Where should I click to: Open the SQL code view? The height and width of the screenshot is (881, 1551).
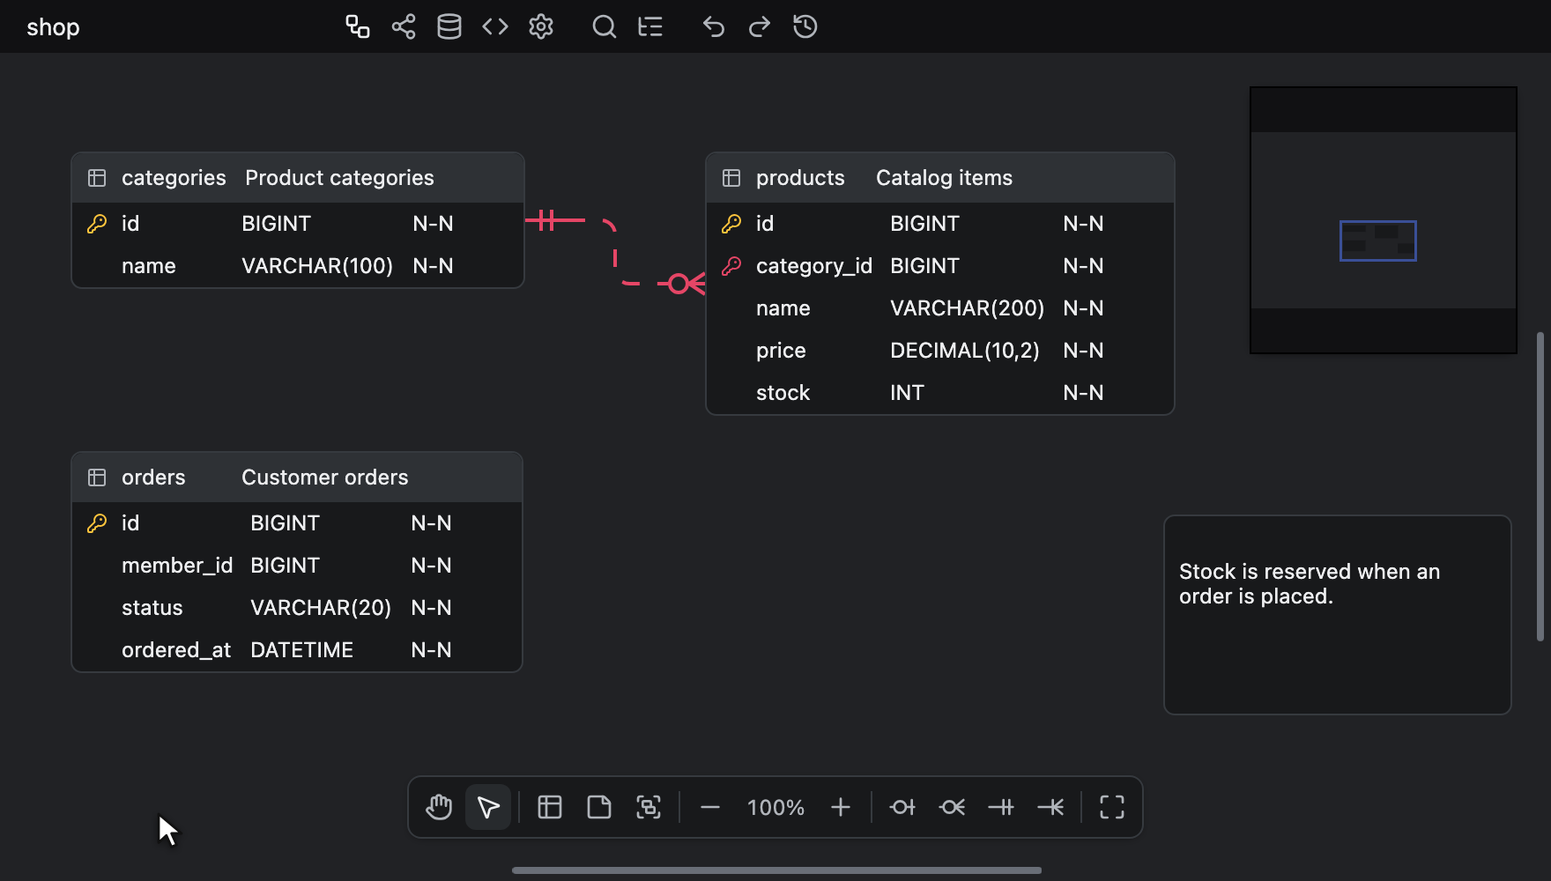point(495,26)
